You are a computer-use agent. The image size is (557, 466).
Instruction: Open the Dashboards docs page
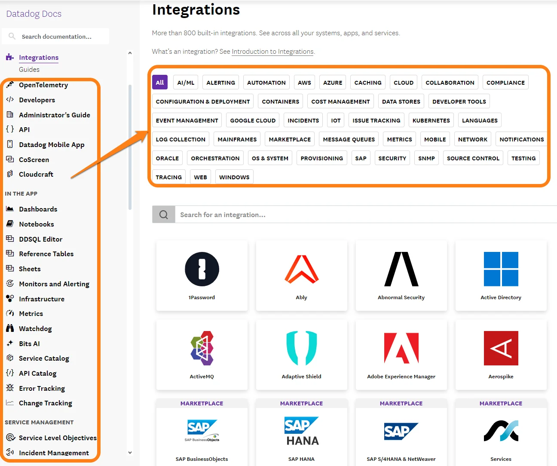(38, 209)
